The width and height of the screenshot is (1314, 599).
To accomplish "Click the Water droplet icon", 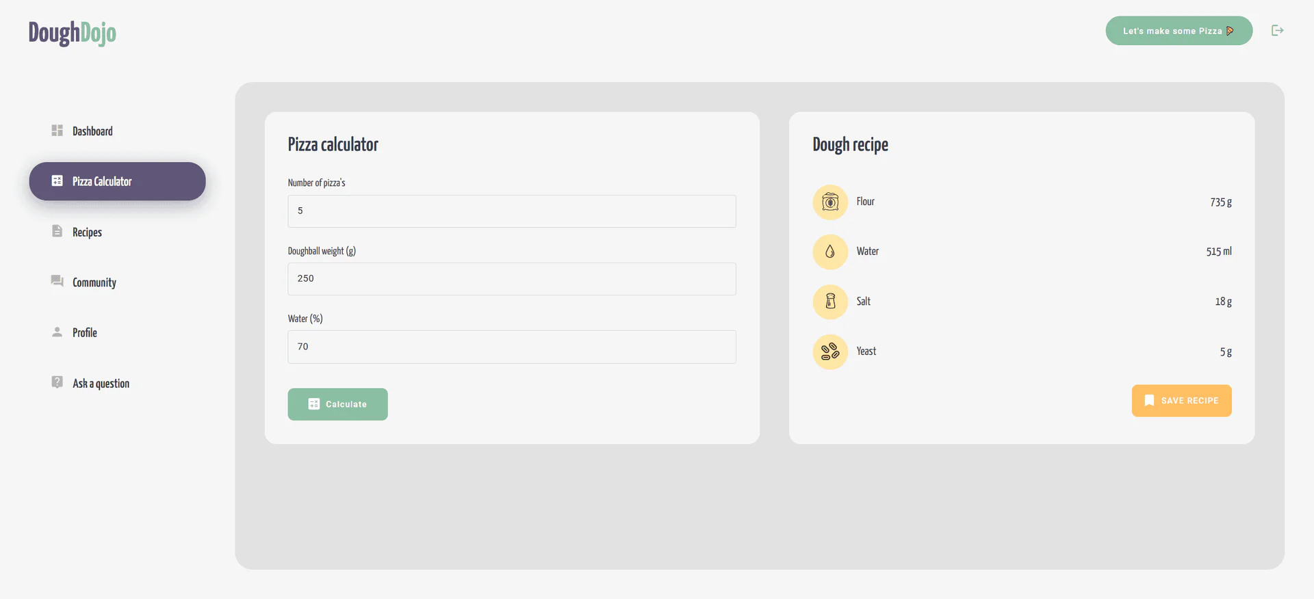I will [829, 252].
